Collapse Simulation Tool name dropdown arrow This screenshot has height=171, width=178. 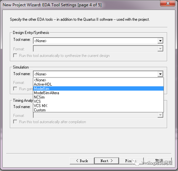160,74
